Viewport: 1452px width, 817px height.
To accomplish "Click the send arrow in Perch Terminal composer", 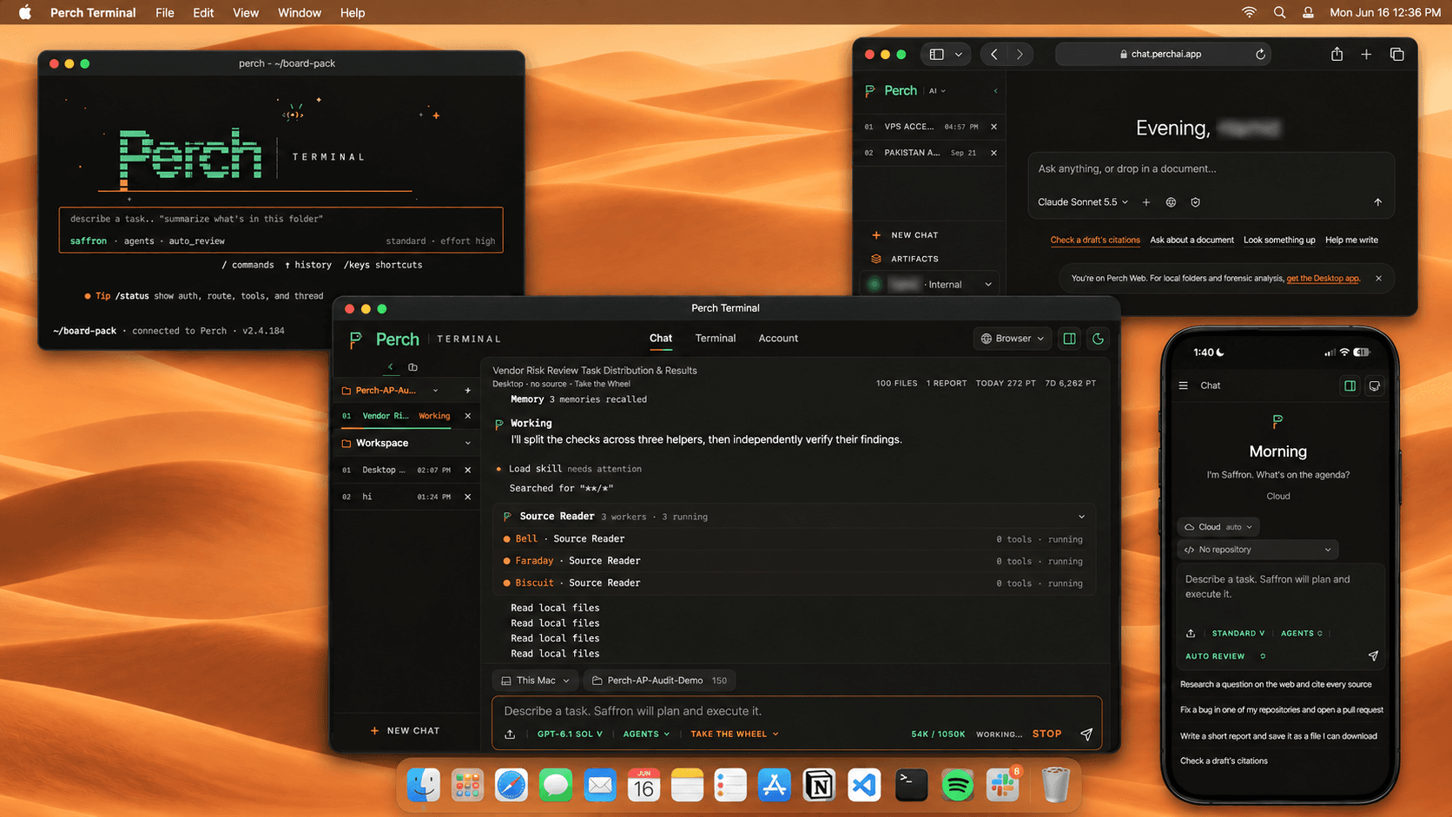I will coord(1086,735).
